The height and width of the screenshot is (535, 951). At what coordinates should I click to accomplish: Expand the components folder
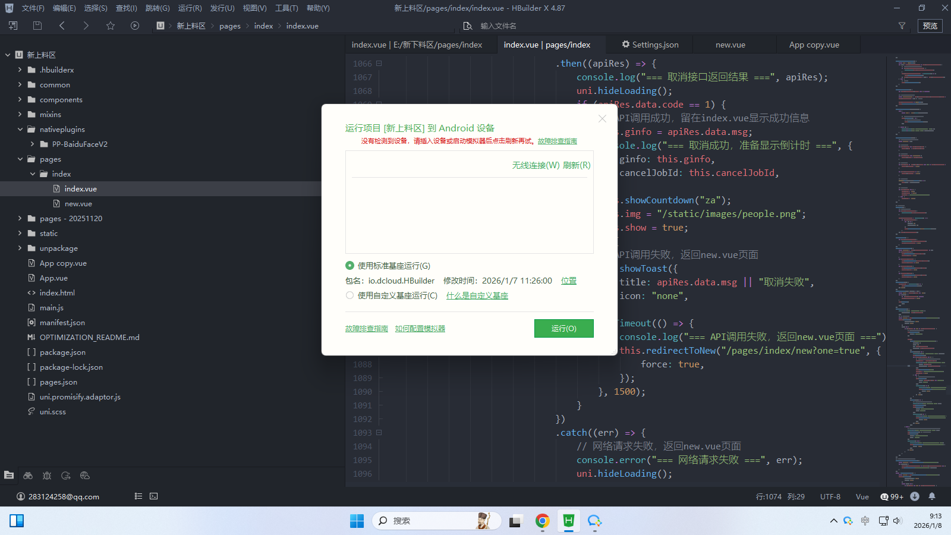pos(20,100)
